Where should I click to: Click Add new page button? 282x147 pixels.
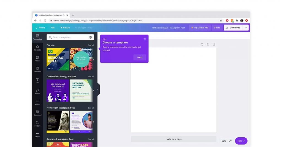[x=173, y=139]
